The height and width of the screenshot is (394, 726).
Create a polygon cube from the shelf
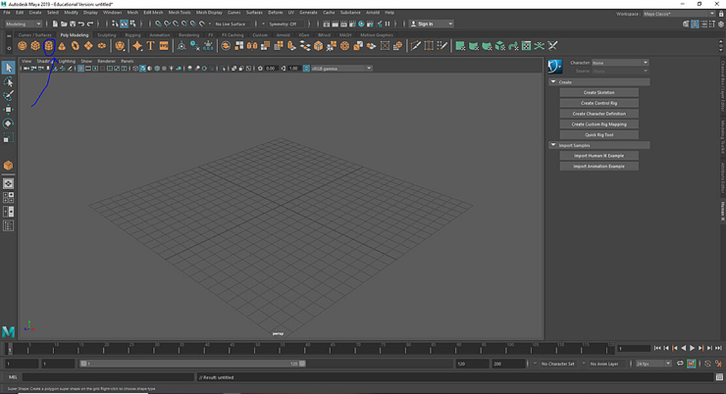[x=36, y=46]
